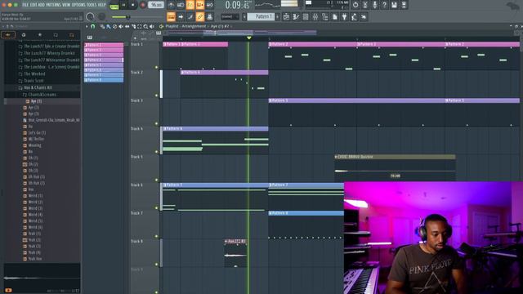Open playlist options arrow menu

[87, 26]
